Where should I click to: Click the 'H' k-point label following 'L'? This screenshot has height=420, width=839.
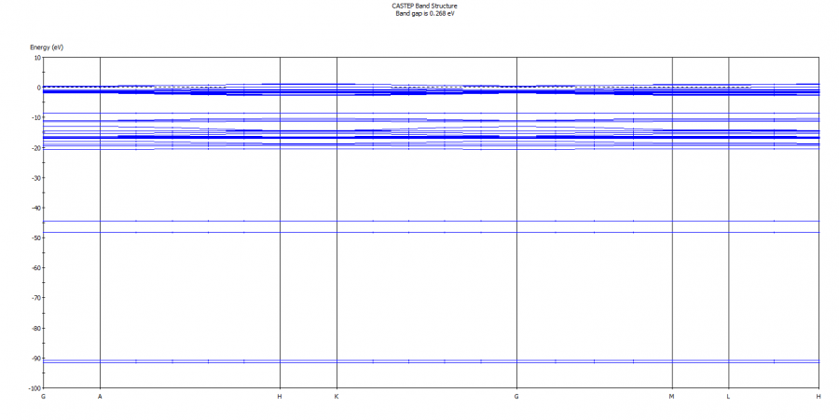[x=818, y=397]
